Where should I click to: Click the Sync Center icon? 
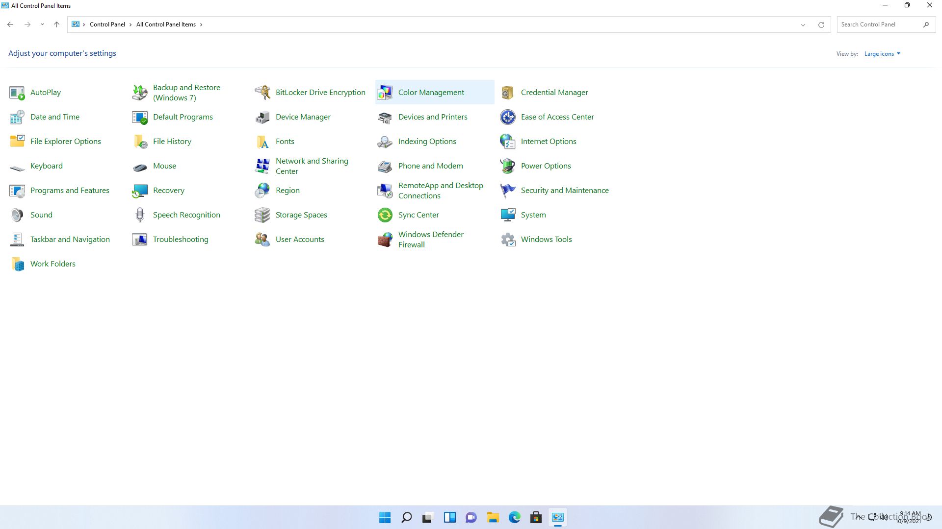[385, 215]
